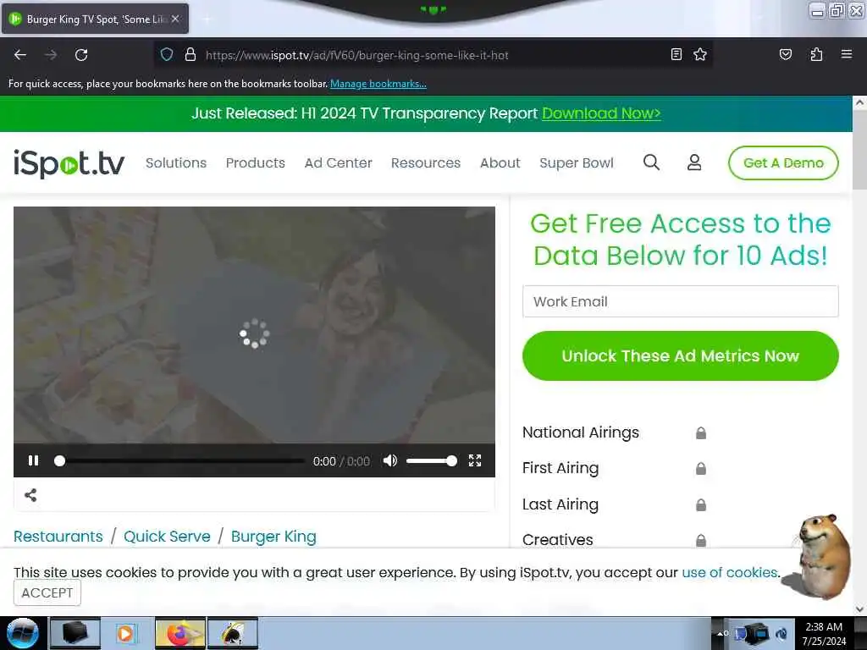
Task: Click the Get A Demo button
Action: click(783, 162)
